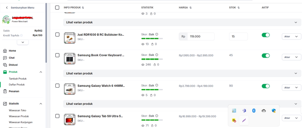Click the OneDrive cloud tray icon
The height and width of the screenshot is (128, 302).
point(264,110)
